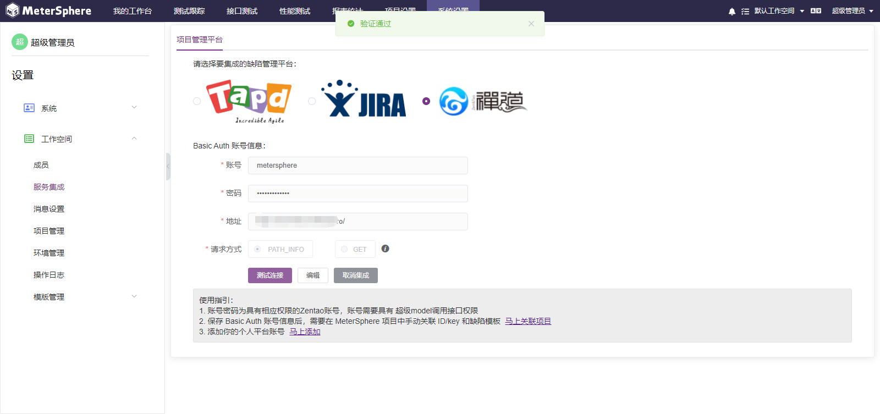Follow the 马上关联项目 link
Viewport: 880px width, 414px height.
pyautogui.click(x=528, y=321)
